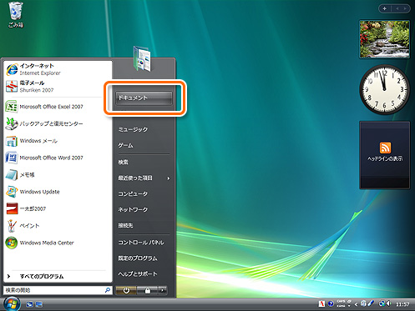
Task: Open Internet Explorer from the Start menu
Action: point(58,69)
